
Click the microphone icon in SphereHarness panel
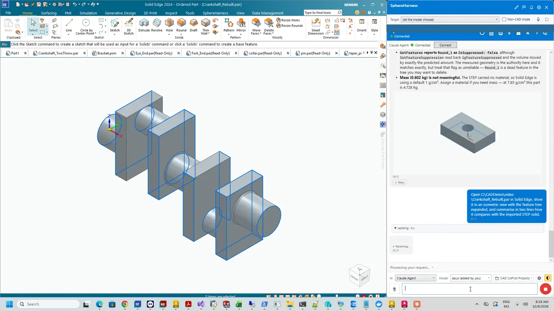(x=538, y=19)
